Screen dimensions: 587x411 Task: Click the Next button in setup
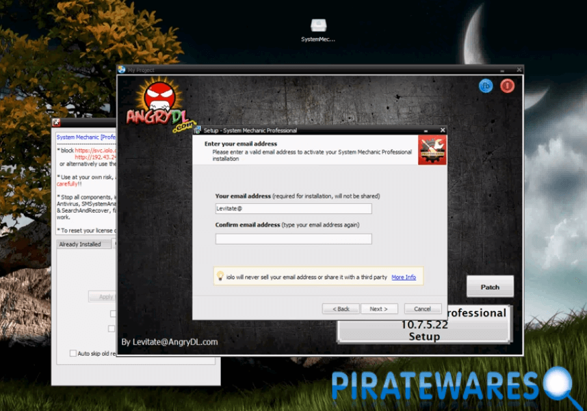pos(379,309)
